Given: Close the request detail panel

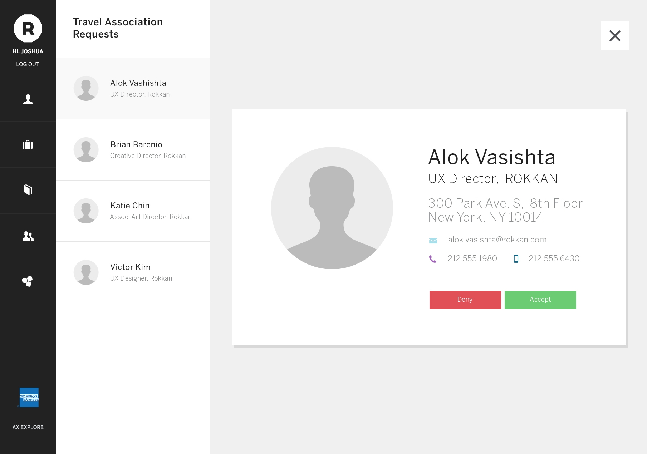Looking at the screenshot, I should pyautogui.click(x=614, y=36).
